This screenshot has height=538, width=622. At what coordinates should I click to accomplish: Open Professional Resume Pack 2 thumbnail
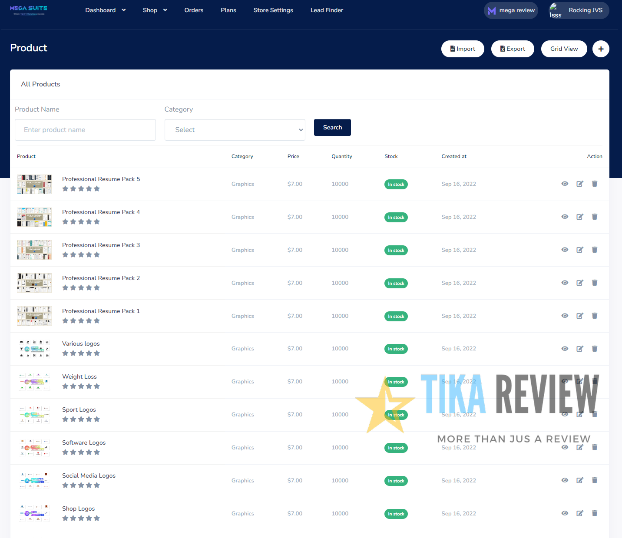[34, 283]
